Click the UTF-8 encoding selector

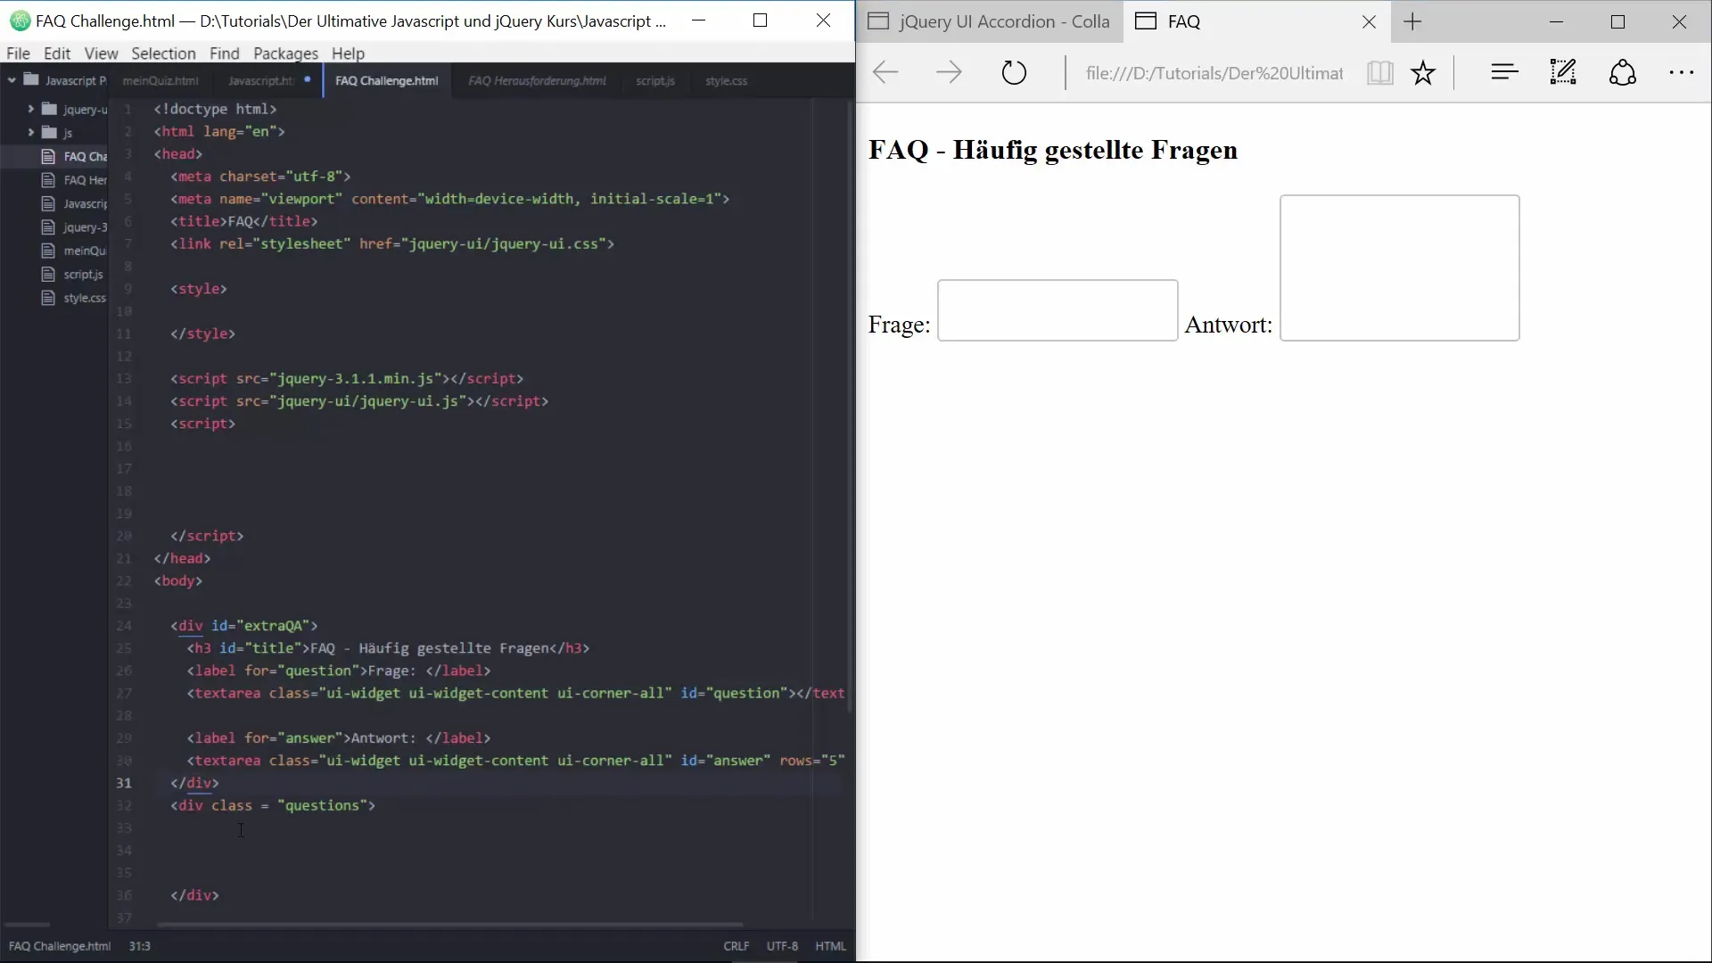click(782, 946)
